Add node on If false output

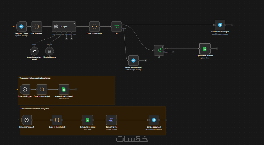pos(173,52)
